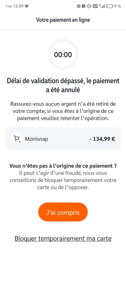Screen dimensions: 126x281
Task: Click the -134,99 € payment amount
Action: (x=102, y=139)
